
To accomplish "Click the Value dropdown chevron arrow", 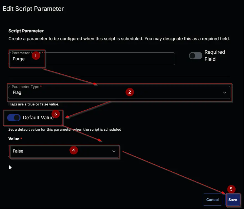I will click(114, 151).
